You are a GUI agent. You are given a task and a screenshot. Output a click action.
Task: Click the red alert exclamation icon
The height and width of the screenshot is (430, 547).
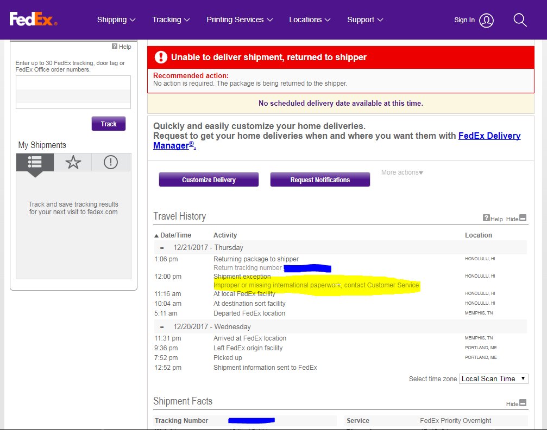click(161, 57)
